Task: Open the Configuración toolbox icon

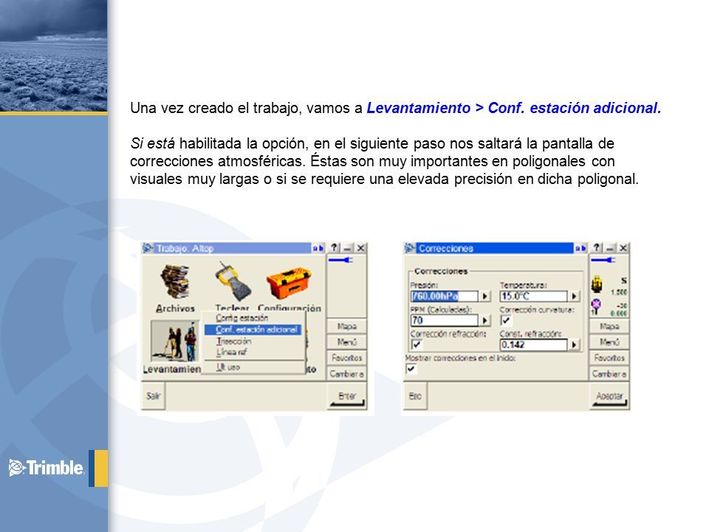Action: [x=289, y=283]
